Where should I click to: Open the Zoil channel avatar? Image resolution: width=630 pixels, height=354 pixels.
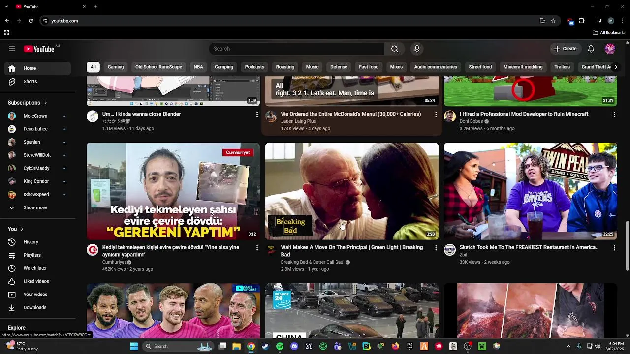450,250
